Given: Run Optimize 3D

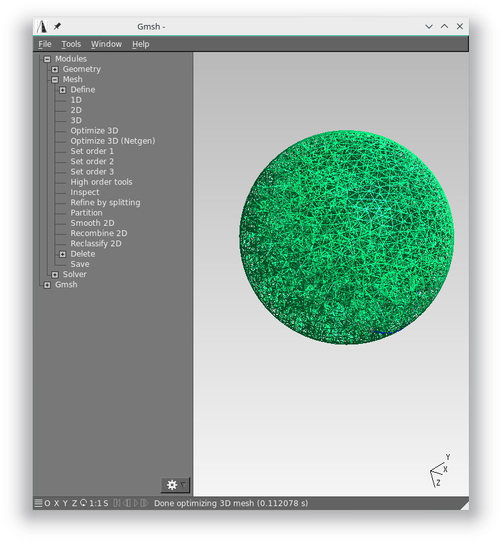Looking at the screenshot, I should [x=94, y=131].
